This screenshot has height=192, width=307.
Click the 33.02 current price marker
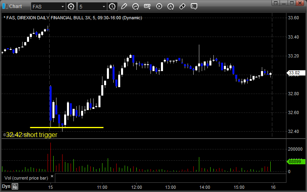(x=296, y=73)
